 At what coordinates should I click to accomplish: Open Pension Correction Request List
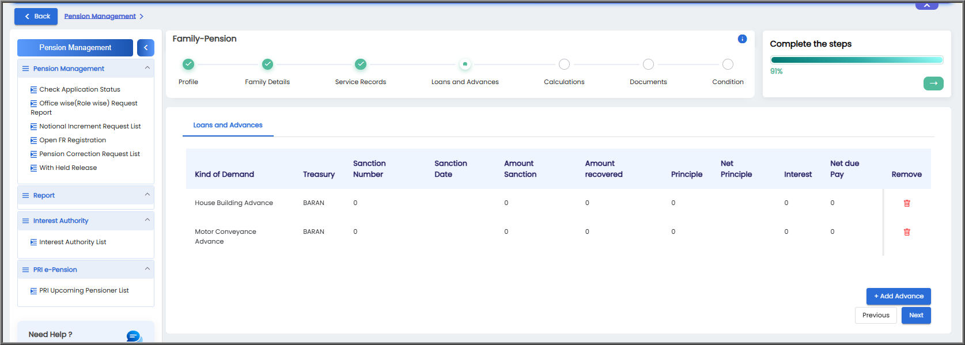coord(89,154)
